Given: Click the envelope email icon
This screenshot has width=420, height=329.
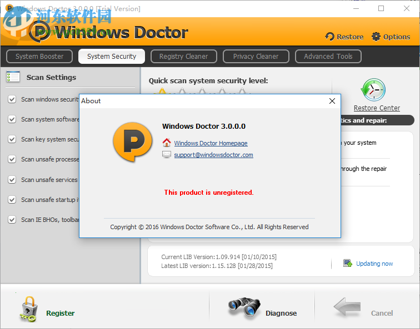Looking at the screenshot, I should [x=167, y=155].
